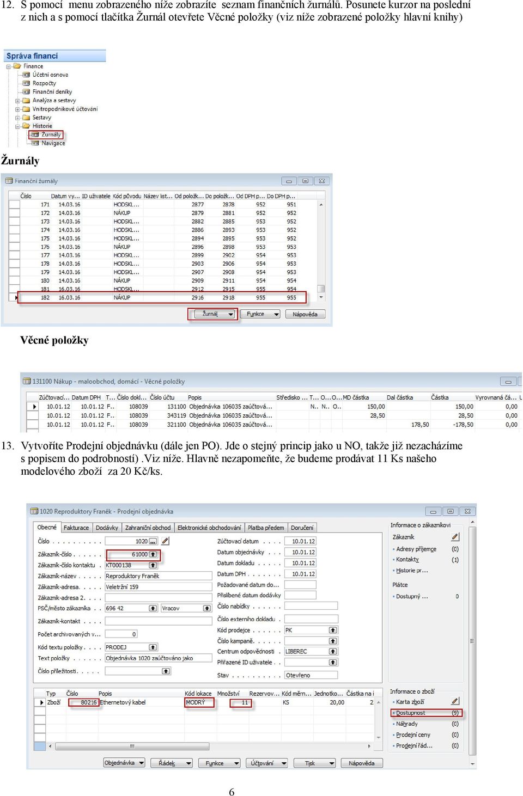Click the Číslo externího dokladu field

[311, 619]
